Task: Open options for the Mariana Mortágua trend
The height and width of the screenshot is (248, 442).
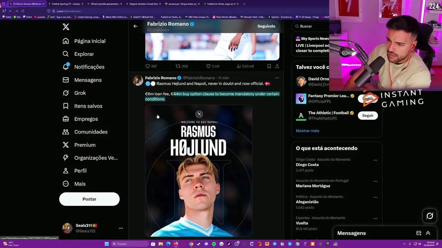Action: [375, 181]
